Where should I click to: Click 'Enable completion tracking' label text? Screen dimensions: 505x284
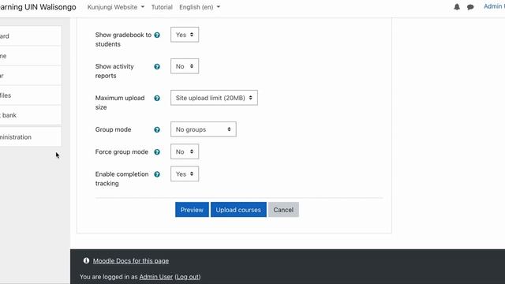point(122,178)
